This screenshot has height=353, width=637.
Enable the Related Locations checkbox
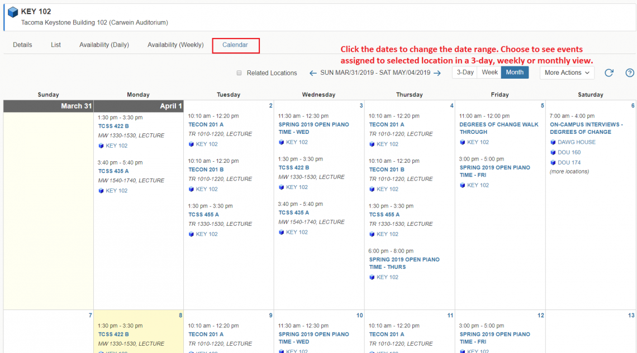(239, 73)
